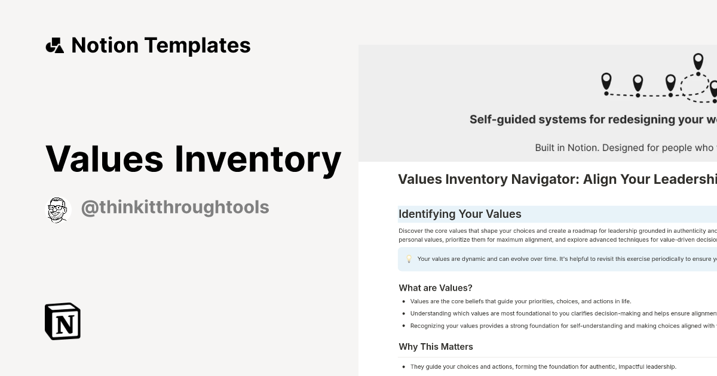Click the black Notion cube logo
The height and width of the screenshot is (376, 717).
pyautogui.click(x=63, y=321)
